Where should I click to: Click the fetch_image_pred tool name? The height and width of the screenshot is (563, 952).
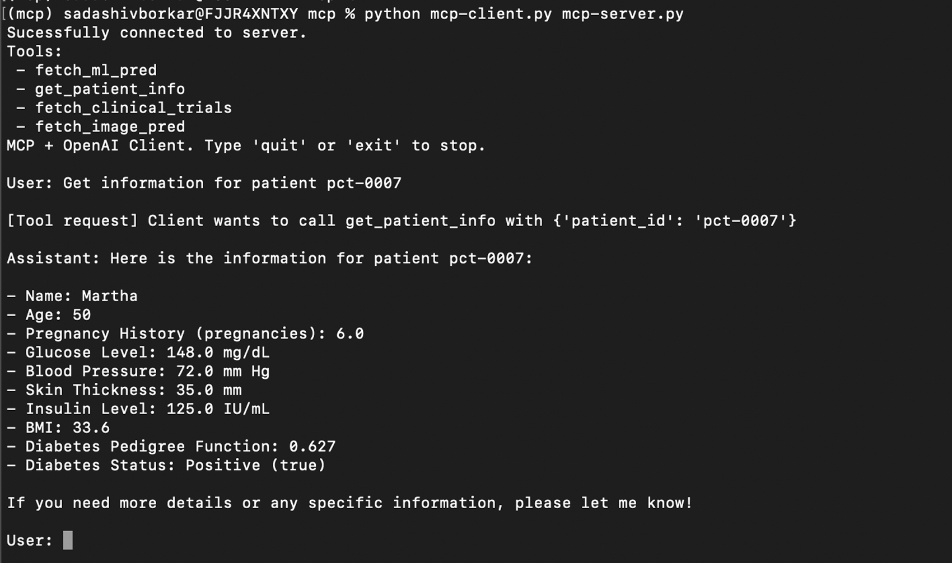[x=110, y=127]
